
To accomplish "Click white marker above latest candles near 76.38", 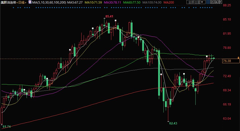I will pos(207,56).
